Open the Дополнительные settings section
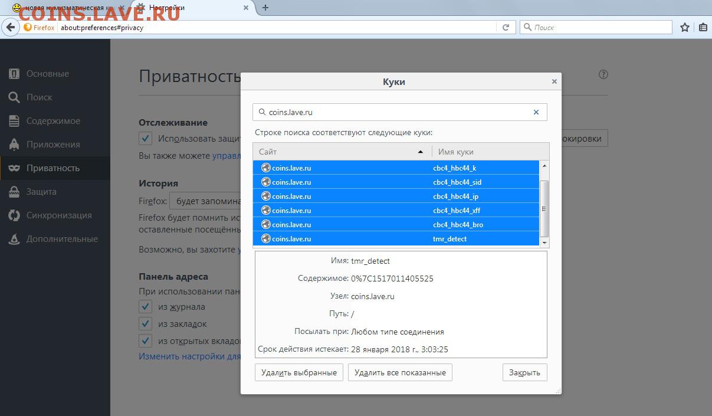The image size is (712, 416). coord(55,239)
